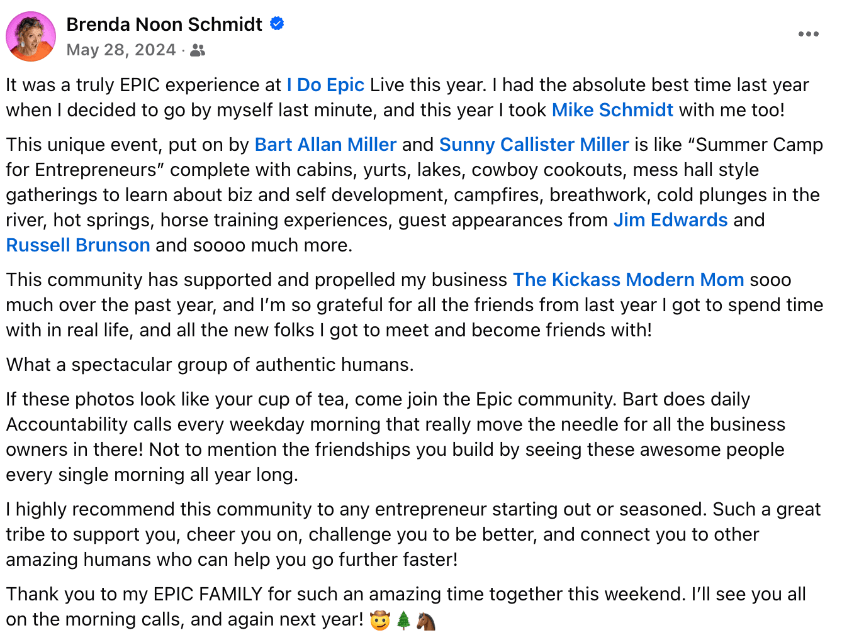
Task: Click the May 28, 2024 timestamp
Action: [121, 50]
